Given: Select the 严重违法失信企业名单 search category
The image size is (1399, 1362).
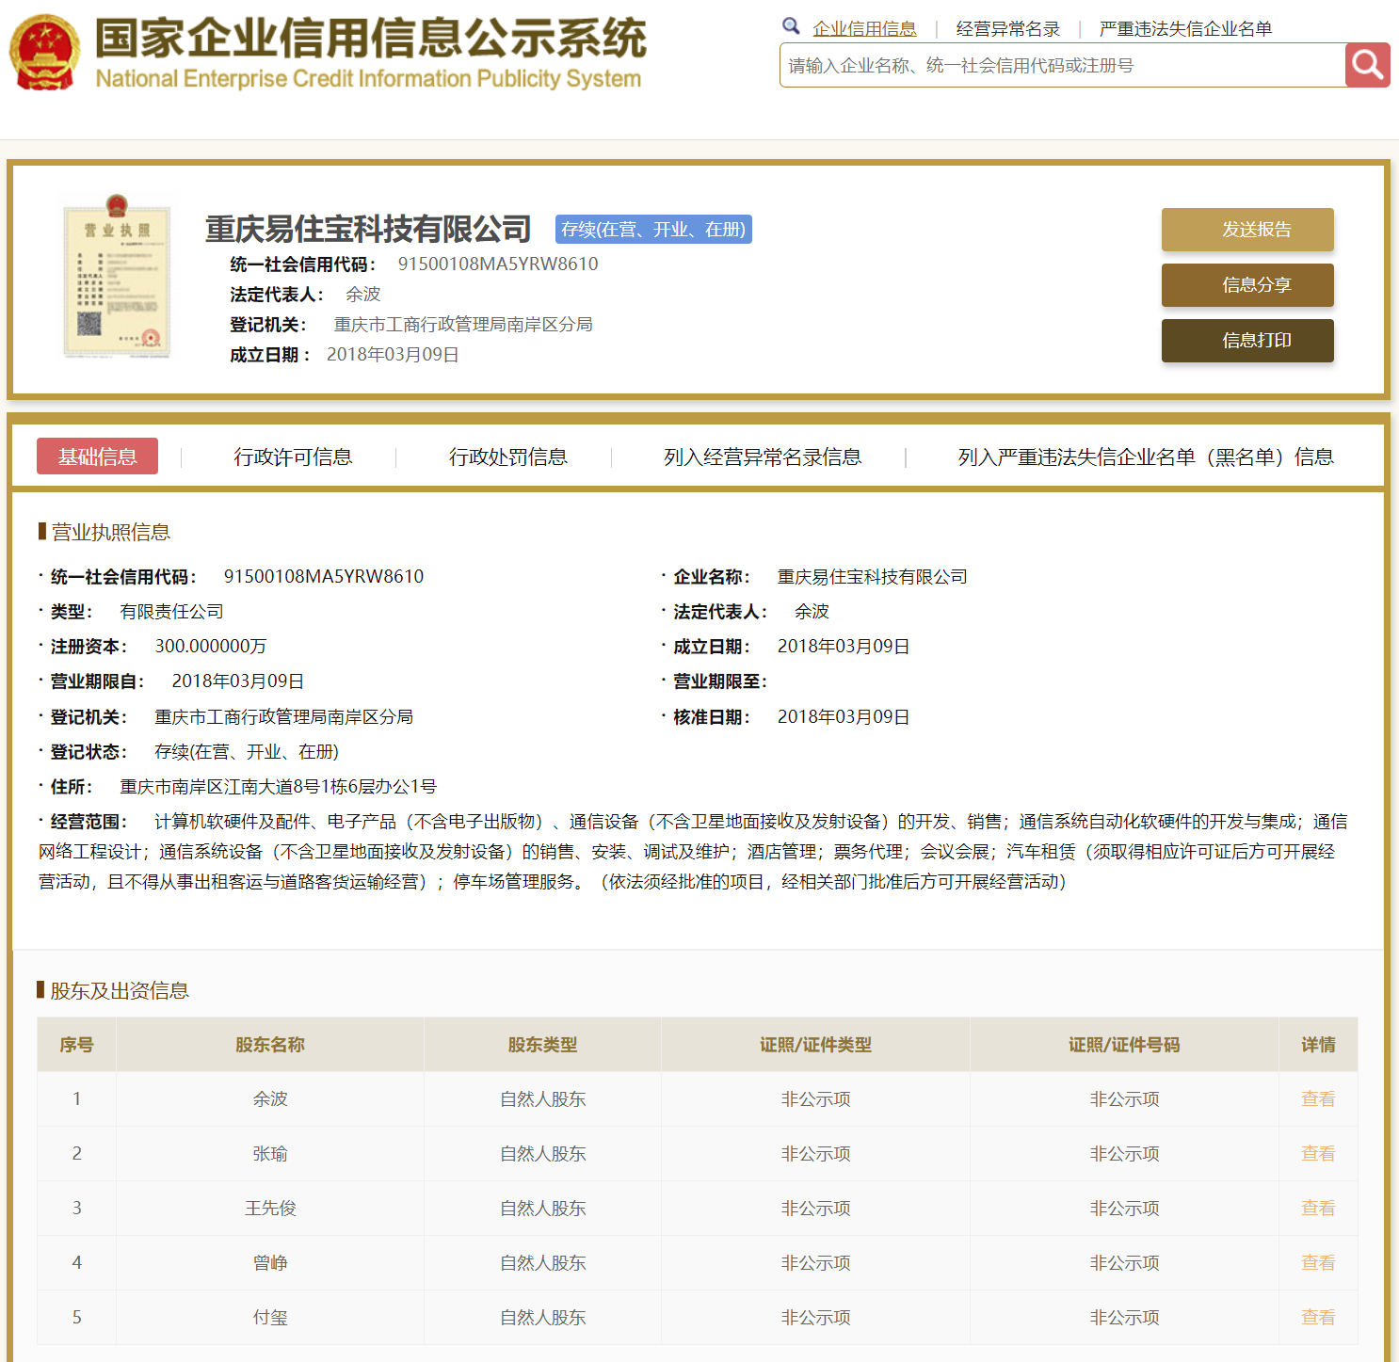Looking at the screenshot, I should coord(1184,29).
